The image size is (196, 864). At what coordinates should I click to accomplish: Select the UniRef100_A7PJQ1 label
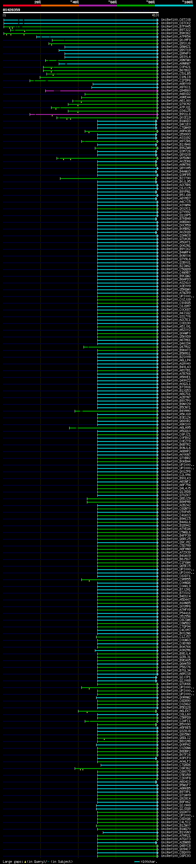click(176, 107)
